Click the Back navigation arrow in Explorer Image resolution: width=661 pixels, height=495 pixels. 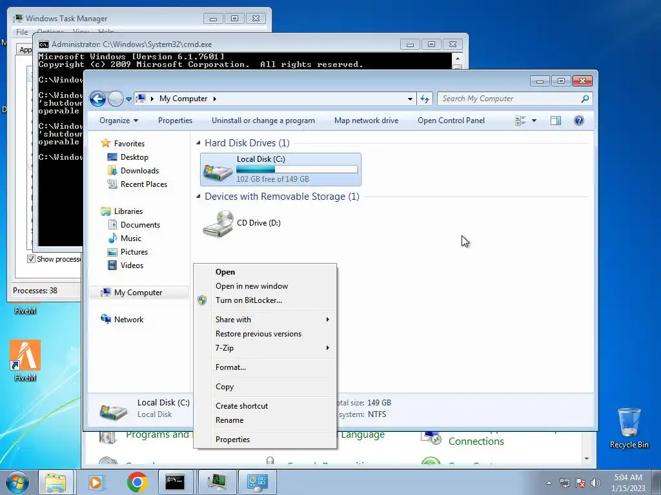point(98,99)
